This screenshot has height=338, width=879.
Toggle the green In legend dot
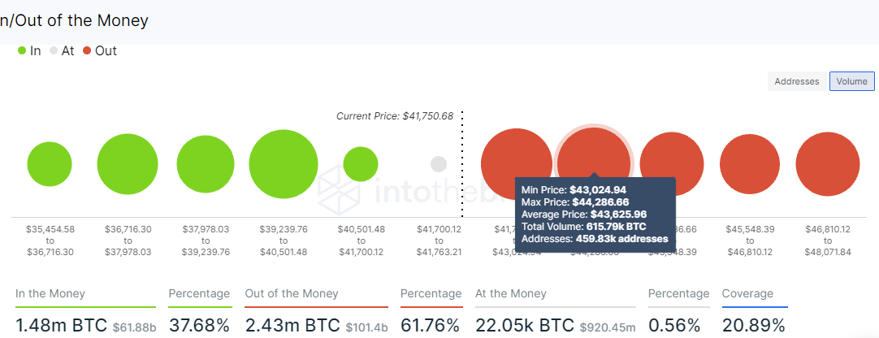click(22, 50)
